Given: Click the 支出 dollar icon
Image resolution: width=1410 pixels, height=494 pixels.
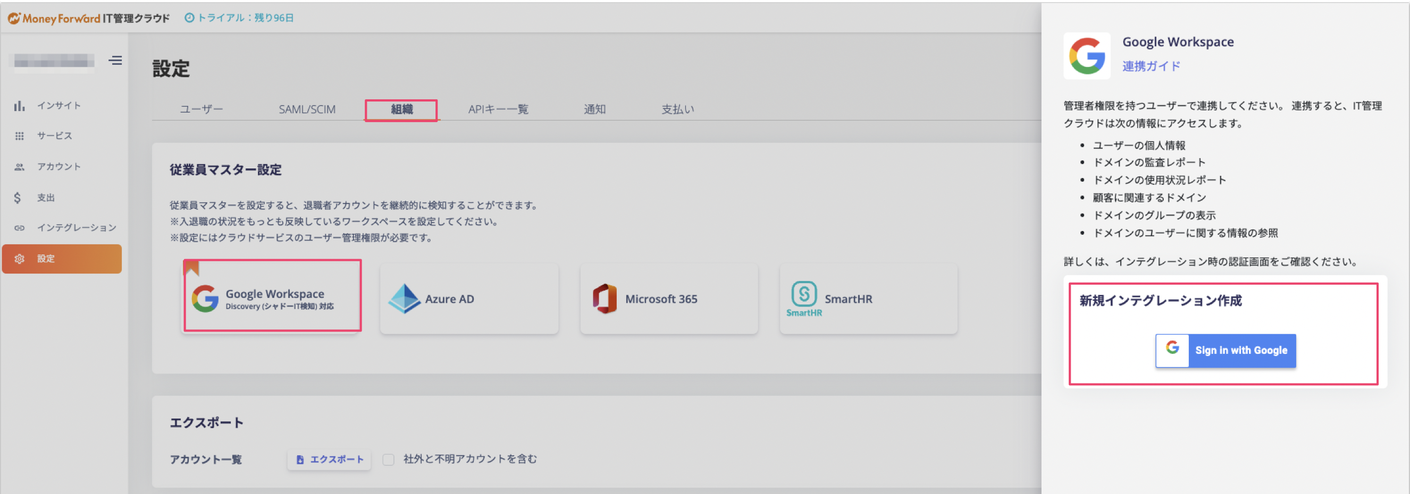Looking at the screenshot, I should (18, 198).
